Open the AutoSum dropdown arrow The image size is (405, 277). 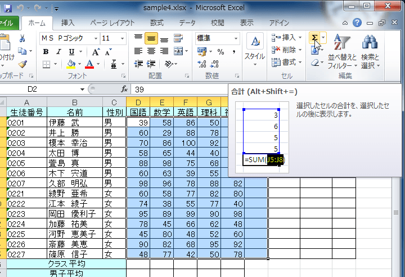pos(323,38)
